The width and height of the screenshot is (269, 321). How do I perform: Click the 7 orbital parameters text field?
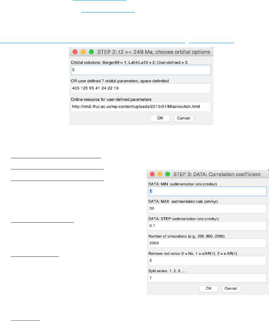pos(141,88)
